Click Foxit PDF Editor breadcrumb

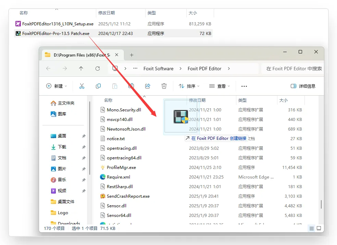[x=204, y=69]
